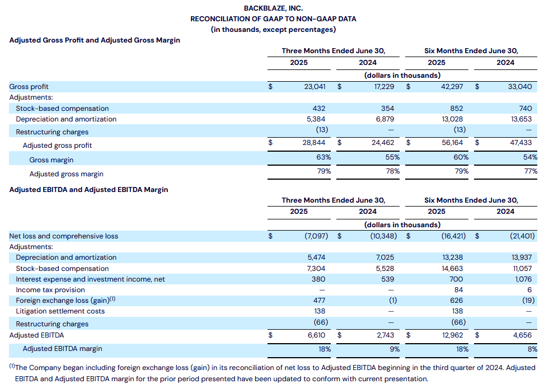Click stock-based compensation value 11,057
The height and width of the screenshot is (384, 544).
(522, 269)
